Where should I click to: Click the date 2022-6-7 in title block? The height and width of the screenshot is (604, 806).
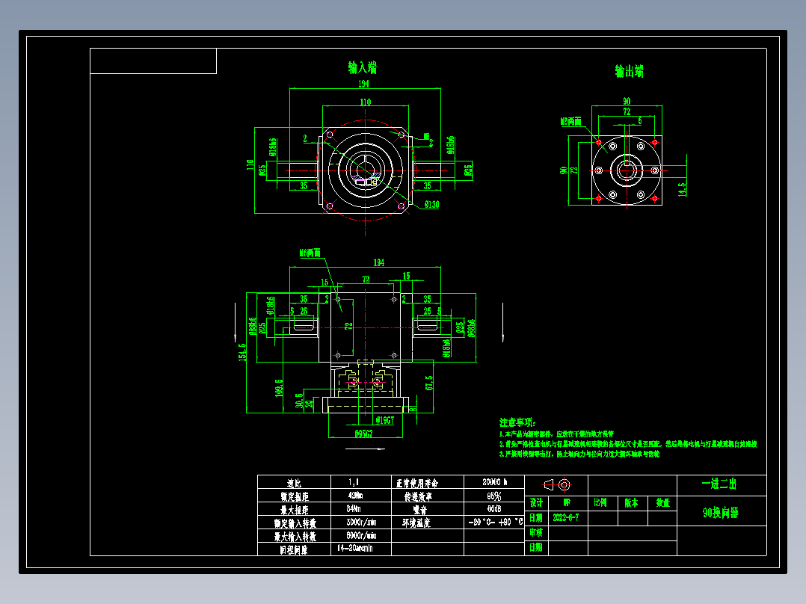[x=566, y=517]
